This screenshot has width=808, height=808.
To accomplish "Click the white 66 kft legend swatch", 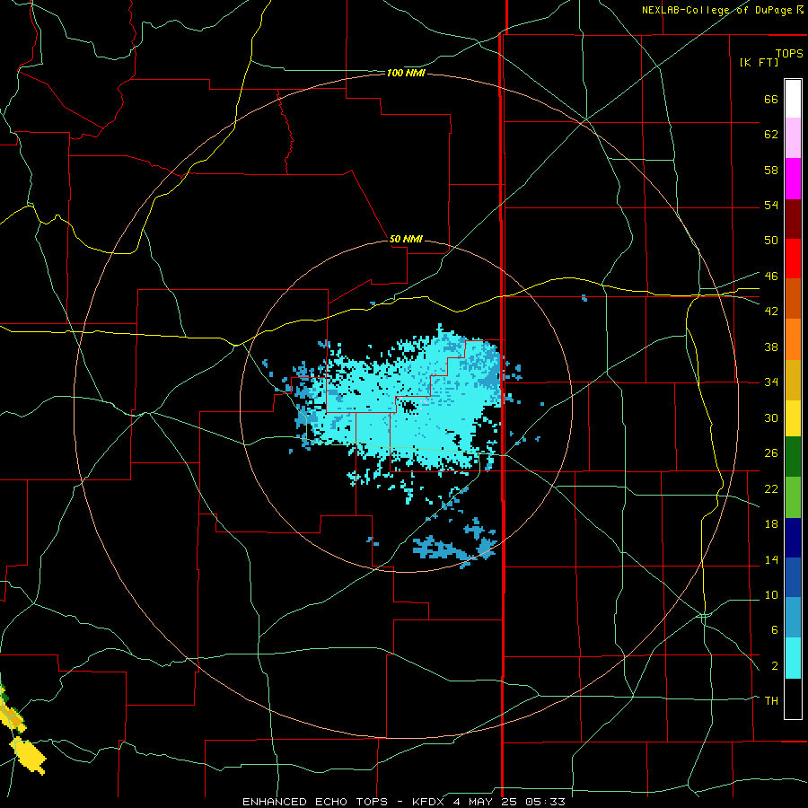I will coord(793,99).
